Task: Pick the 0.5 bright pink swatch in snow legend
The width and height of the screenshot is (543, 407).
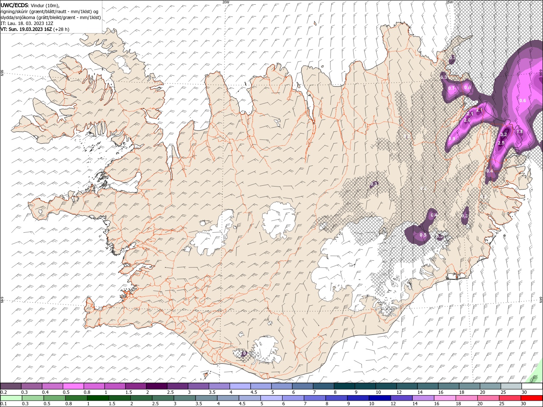Action: [73, 386]
